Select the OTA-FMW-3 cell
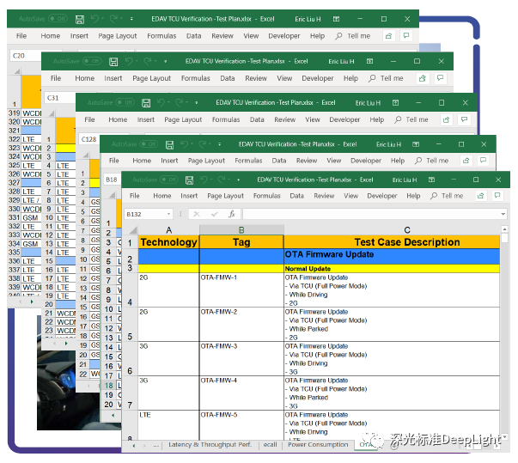Screen dimensions: 518x463 (x=241, y=359)
